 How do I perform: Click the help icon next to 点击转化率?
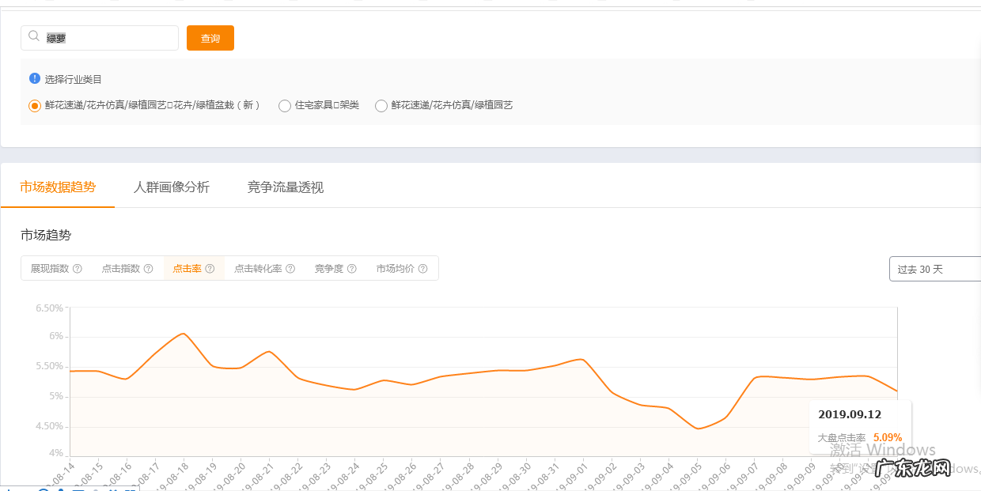tap(290, 269)
